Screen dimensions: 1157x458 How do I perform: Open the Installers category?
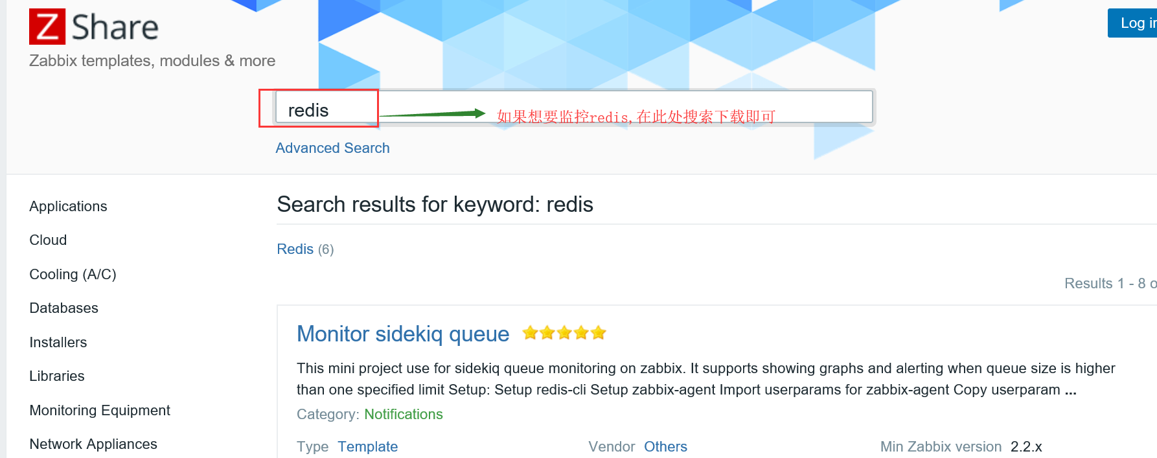pyautogui.click(x=58, y=343)
